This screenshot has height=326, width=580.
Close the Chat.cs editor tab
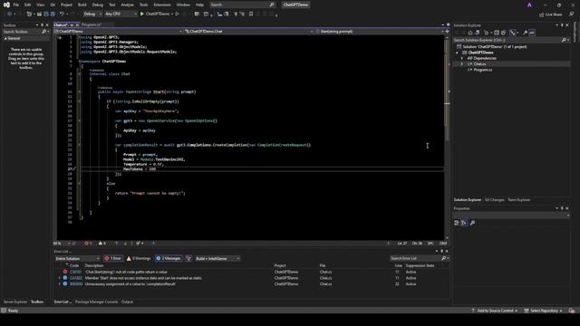pyautogui.click(x=77, y=24)
